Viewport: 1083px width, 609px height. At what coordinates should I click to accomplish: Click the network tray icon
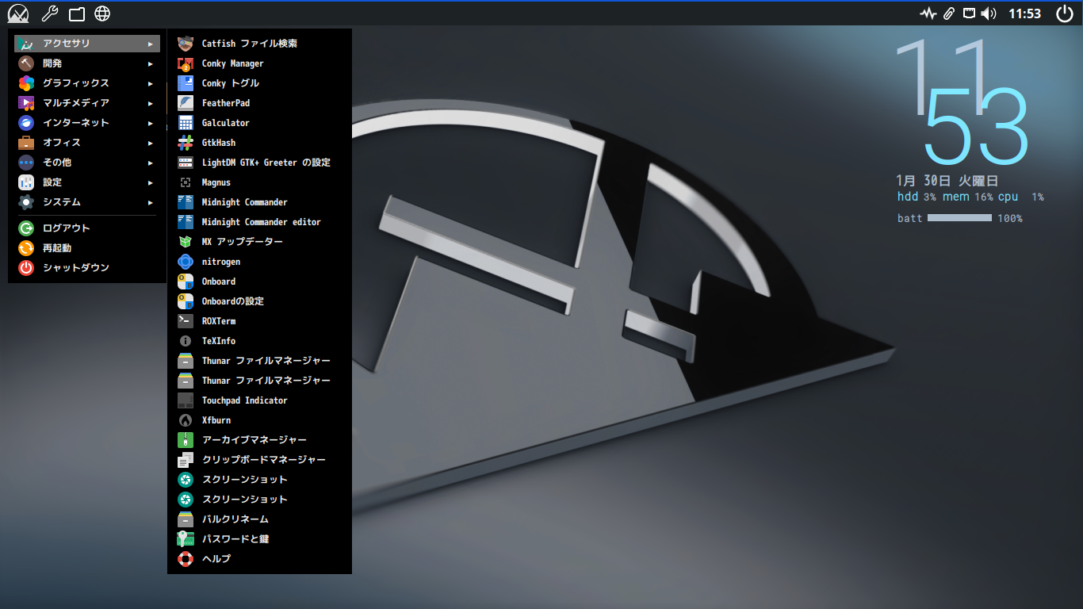[x=969, y=13]
